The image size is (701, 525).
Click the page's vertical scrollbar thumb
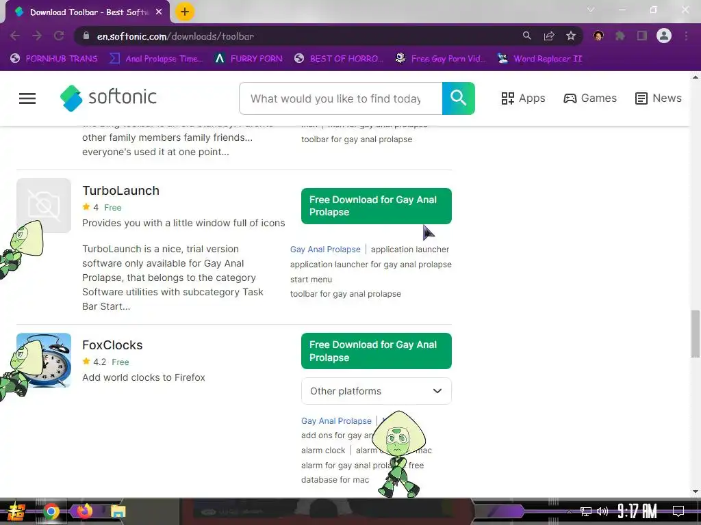point(696,334)
